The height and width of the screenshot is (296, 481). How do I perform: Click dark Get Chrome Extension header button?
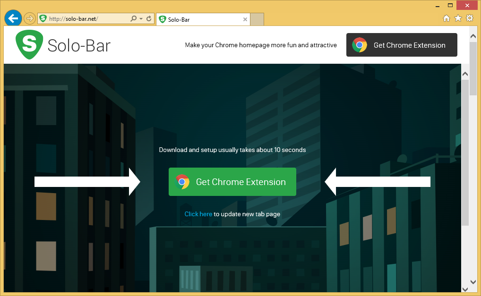click(402, 45)
